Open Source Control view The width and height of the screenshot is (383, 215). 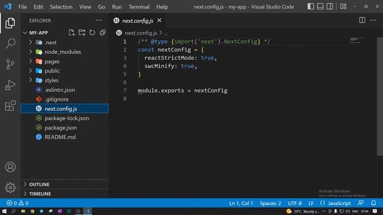(x=10, y=64)
